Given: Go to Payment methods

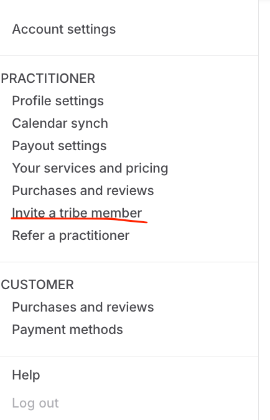Looking at the screenshot, I should coord(67,330).
